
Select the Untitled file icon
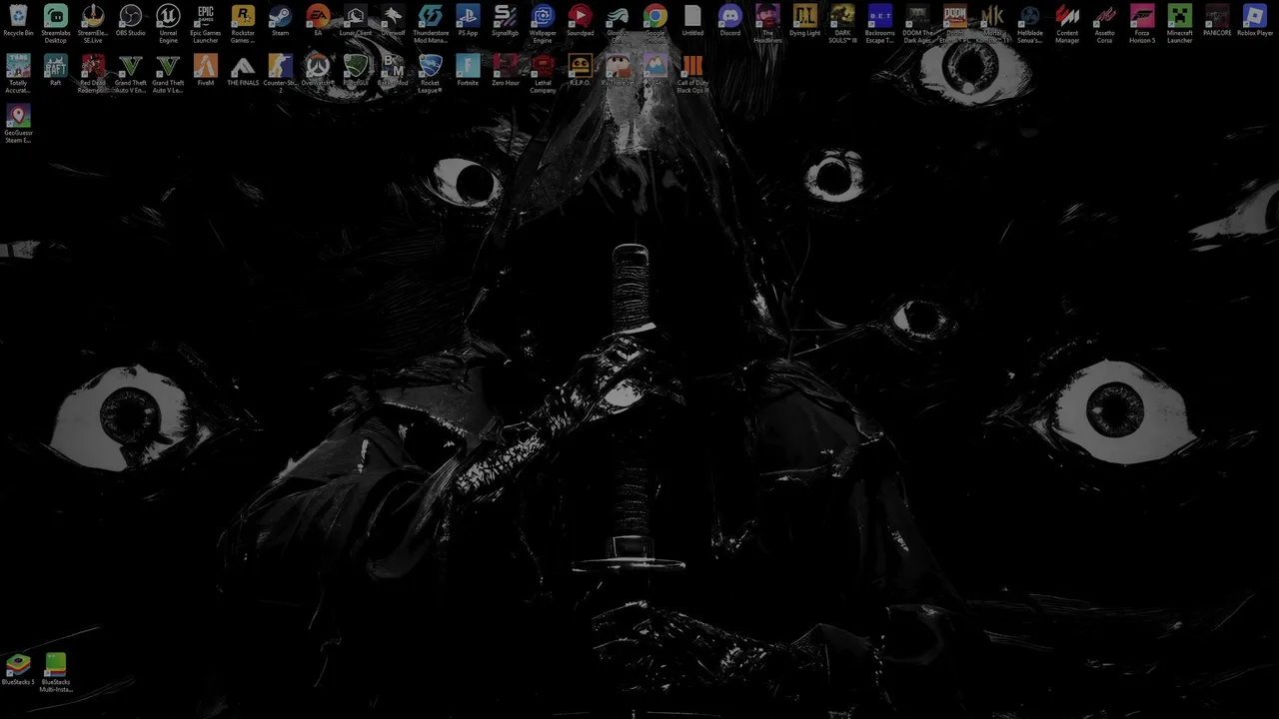692,21
